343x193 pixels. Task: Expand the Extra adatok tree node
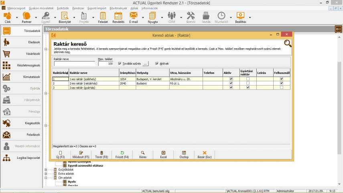click(46, 174)
